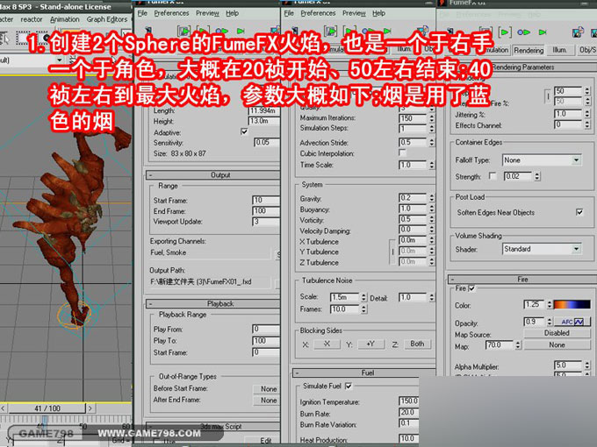
Task: Toggle Container Edges Strength checkbox
Action: (x=493, y=176)
